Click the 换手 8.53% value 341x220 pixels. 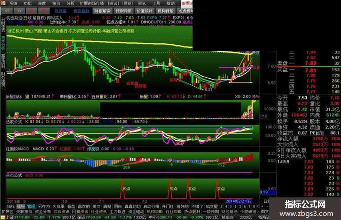click(x=301, y=121)
